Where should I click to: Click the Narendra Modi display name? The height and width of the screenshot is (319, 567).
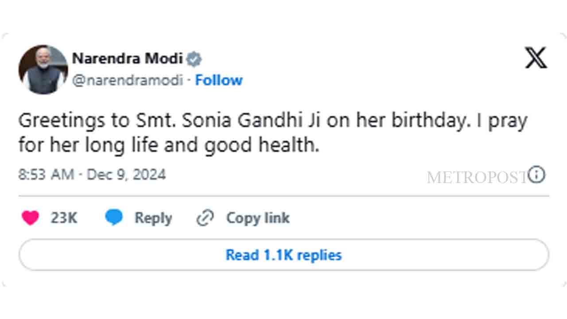[x=127, y=58]
